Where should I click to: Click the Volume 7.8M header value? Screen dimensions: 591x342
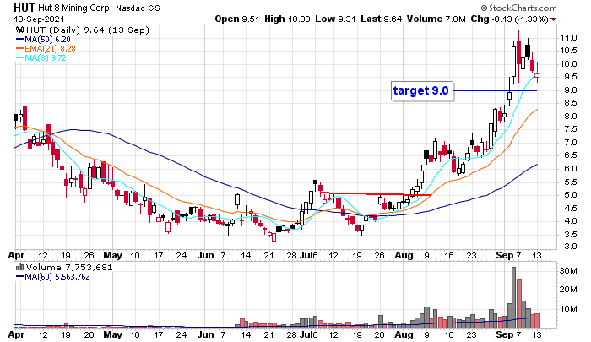(436, 19)
